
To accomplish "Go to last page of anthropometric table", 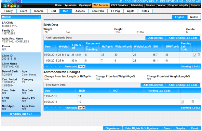I will 60,66.
